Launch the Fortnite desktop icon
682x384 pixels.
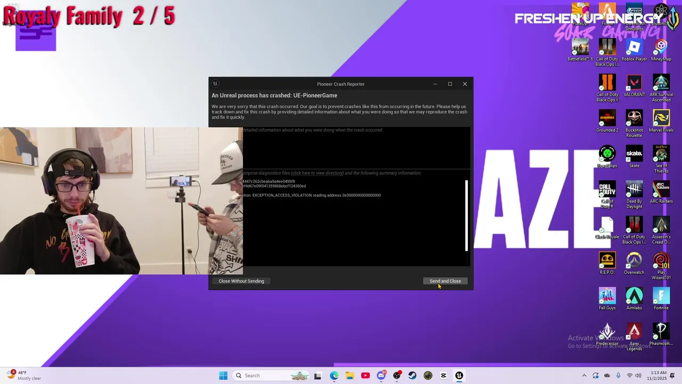(x=661, y=299)
